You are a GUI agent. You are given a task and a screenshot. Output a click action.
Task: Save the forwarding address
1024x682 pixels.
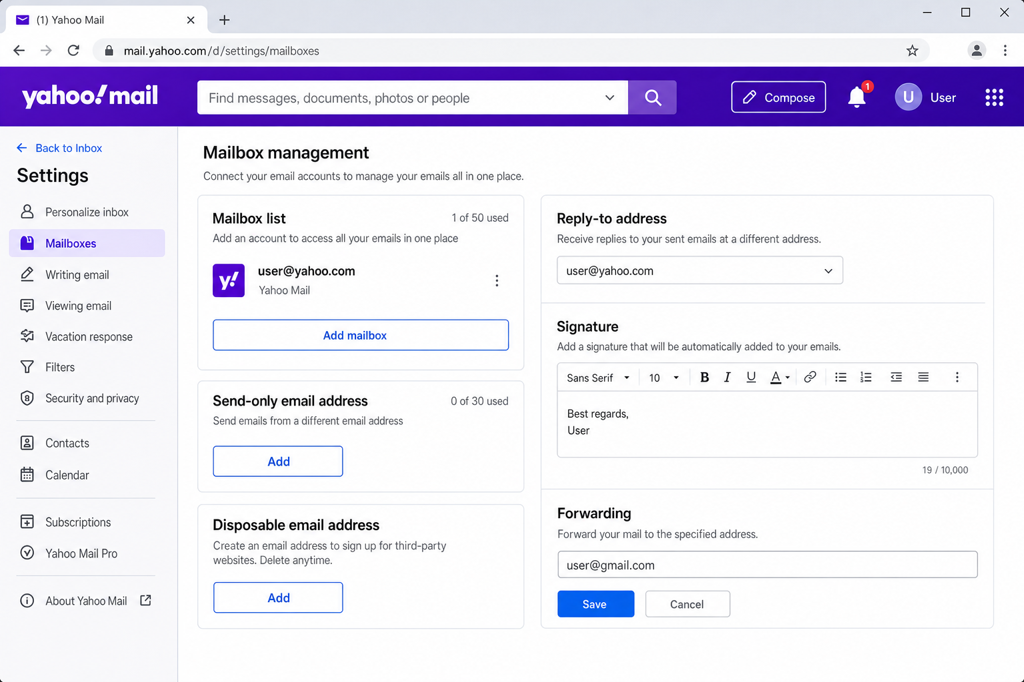pos(595,604)
